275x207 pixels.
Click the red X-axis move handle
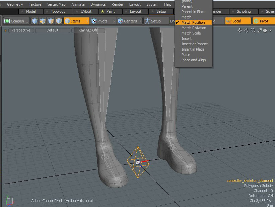(145, 161)
